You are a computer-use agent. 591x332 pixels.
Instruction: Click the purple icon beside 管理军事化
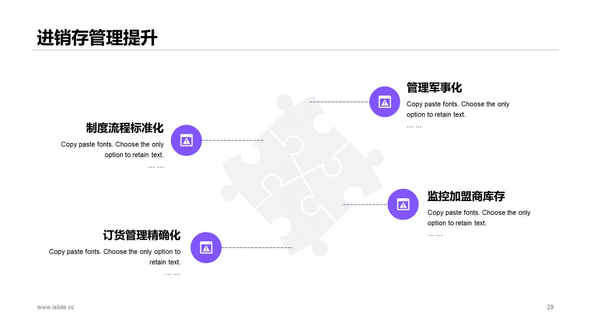pyautogui.click(x=385, y=102)
